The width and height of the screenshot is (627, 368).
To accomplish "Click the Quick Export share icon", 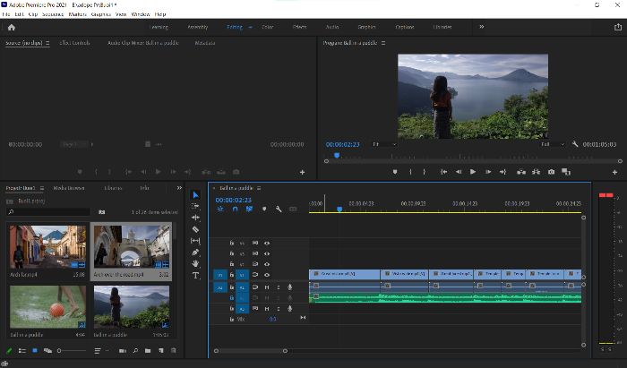I will 618,27.
